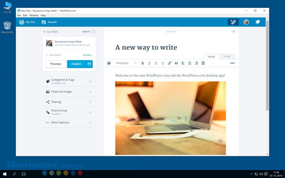
Task: Insert a numbered list
Action: pyautogui.click(x=163, y=63)
